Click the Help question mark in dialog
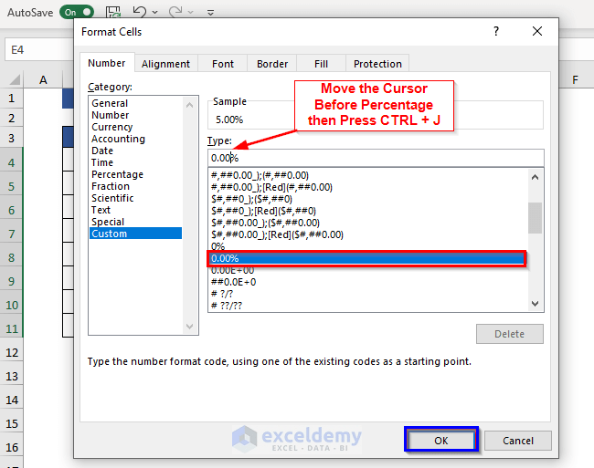 496,31
